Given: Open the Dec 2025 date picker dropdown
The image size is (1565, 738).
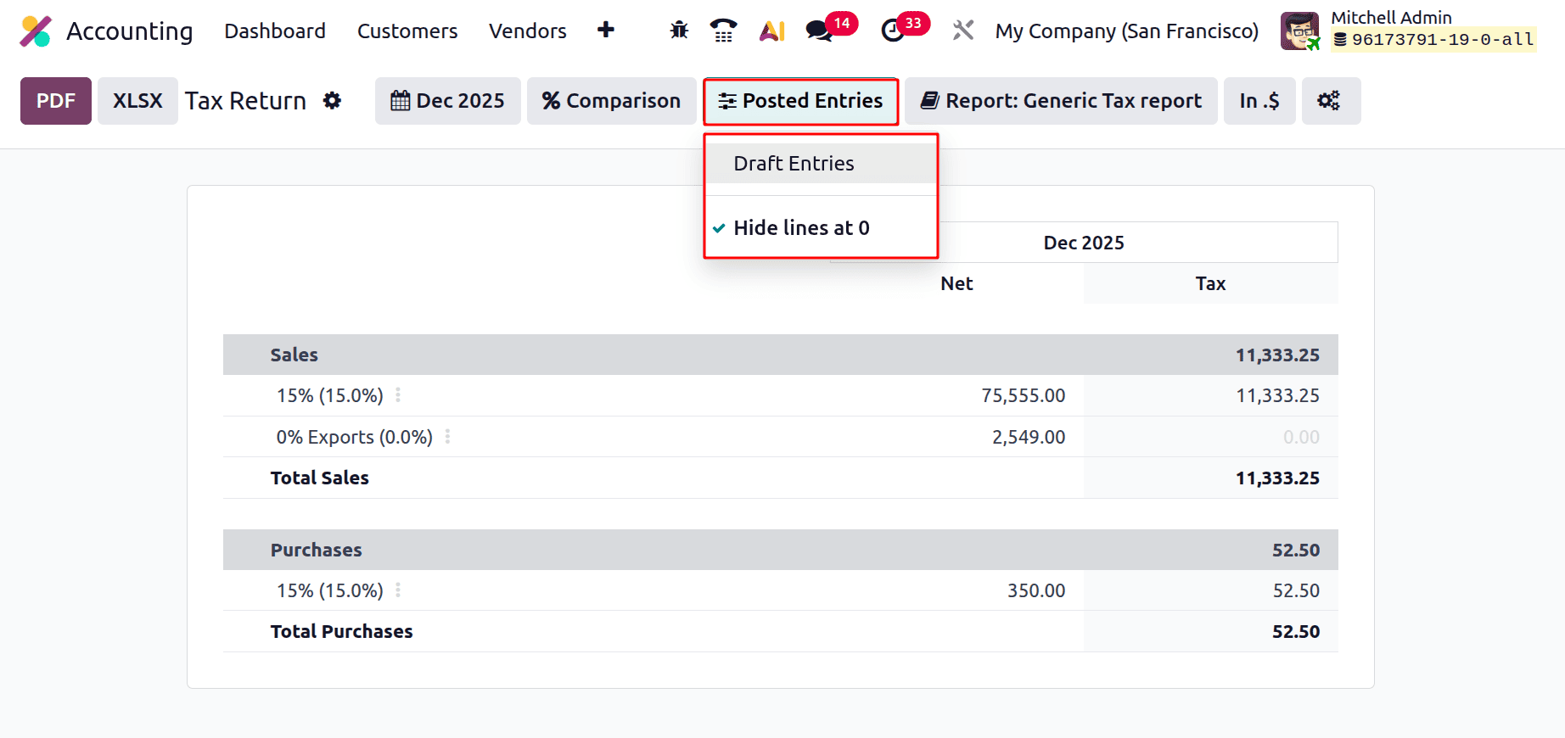Looking at the screenshot, I should [447, 101].
